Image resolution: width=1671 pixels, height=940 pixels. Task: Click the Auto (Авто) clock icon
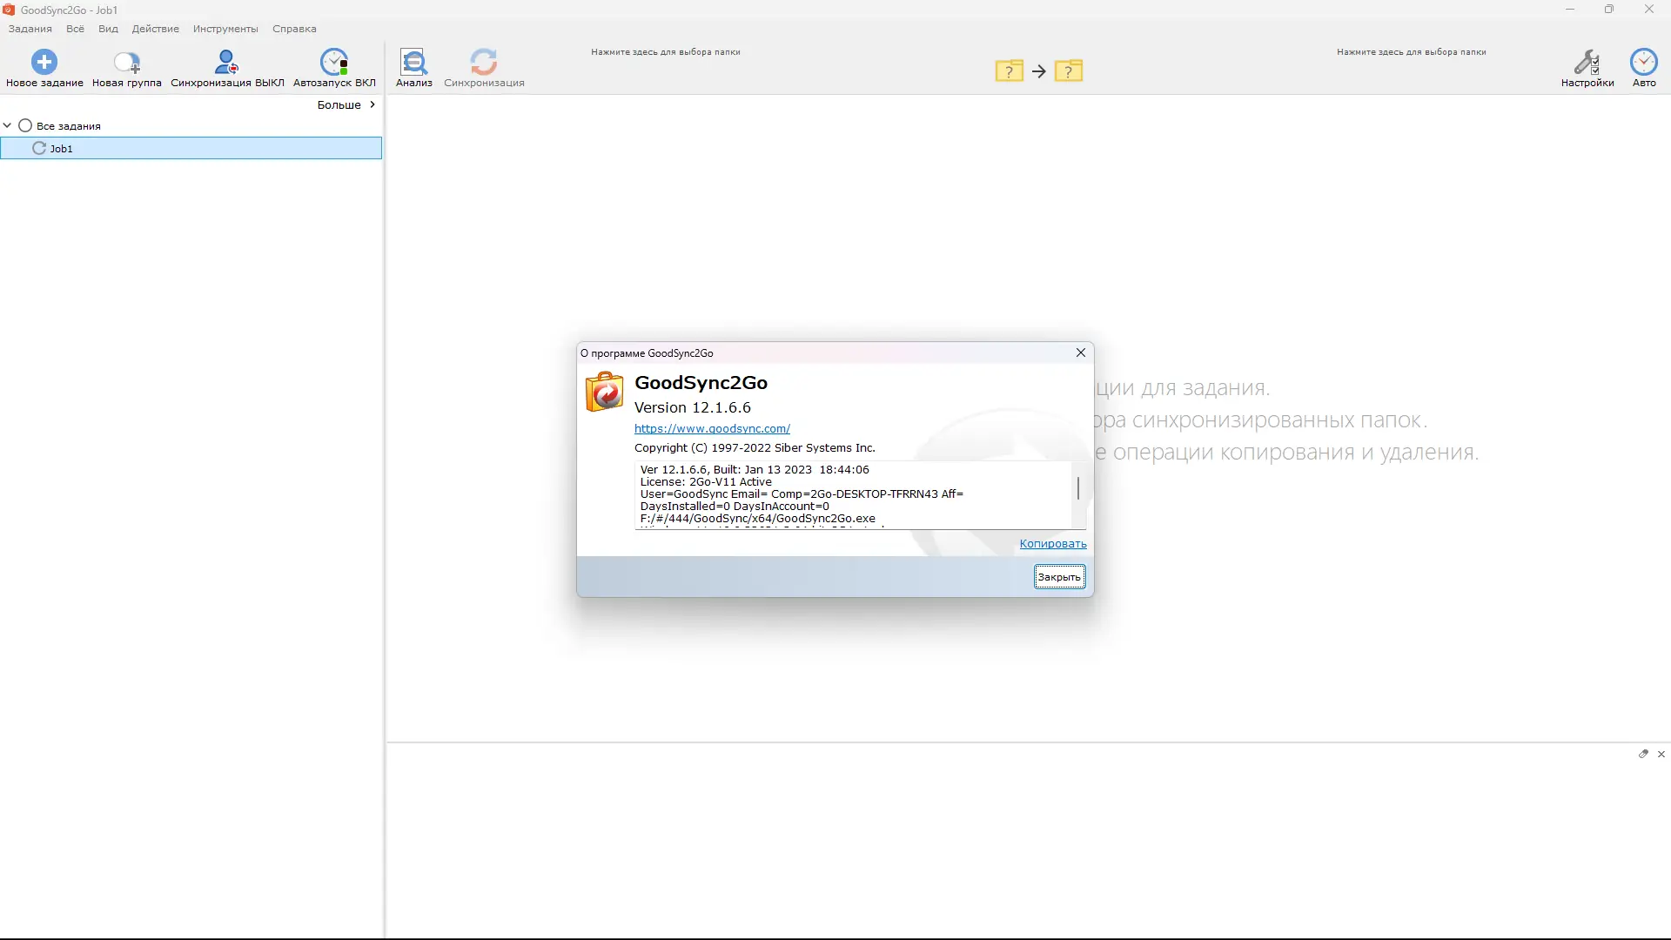click(x=1643, y=62)
